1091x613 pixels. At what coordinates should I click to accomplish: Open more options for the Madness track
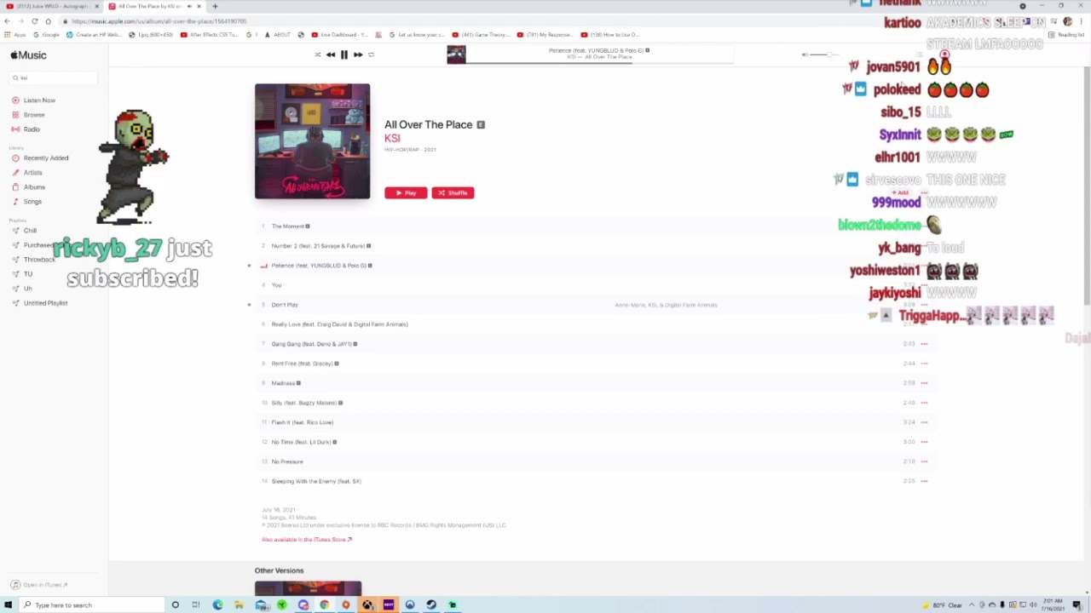pyautogui.click(x=924, y=383)
